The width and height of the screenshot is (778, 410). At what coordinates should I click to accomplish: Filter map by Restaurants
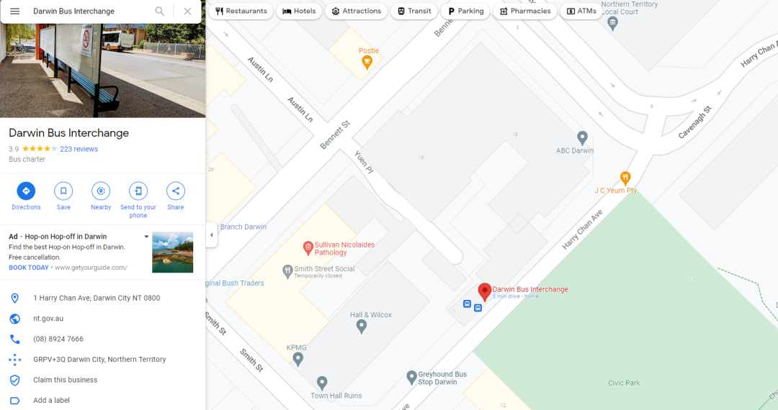[x=241, y=11]
